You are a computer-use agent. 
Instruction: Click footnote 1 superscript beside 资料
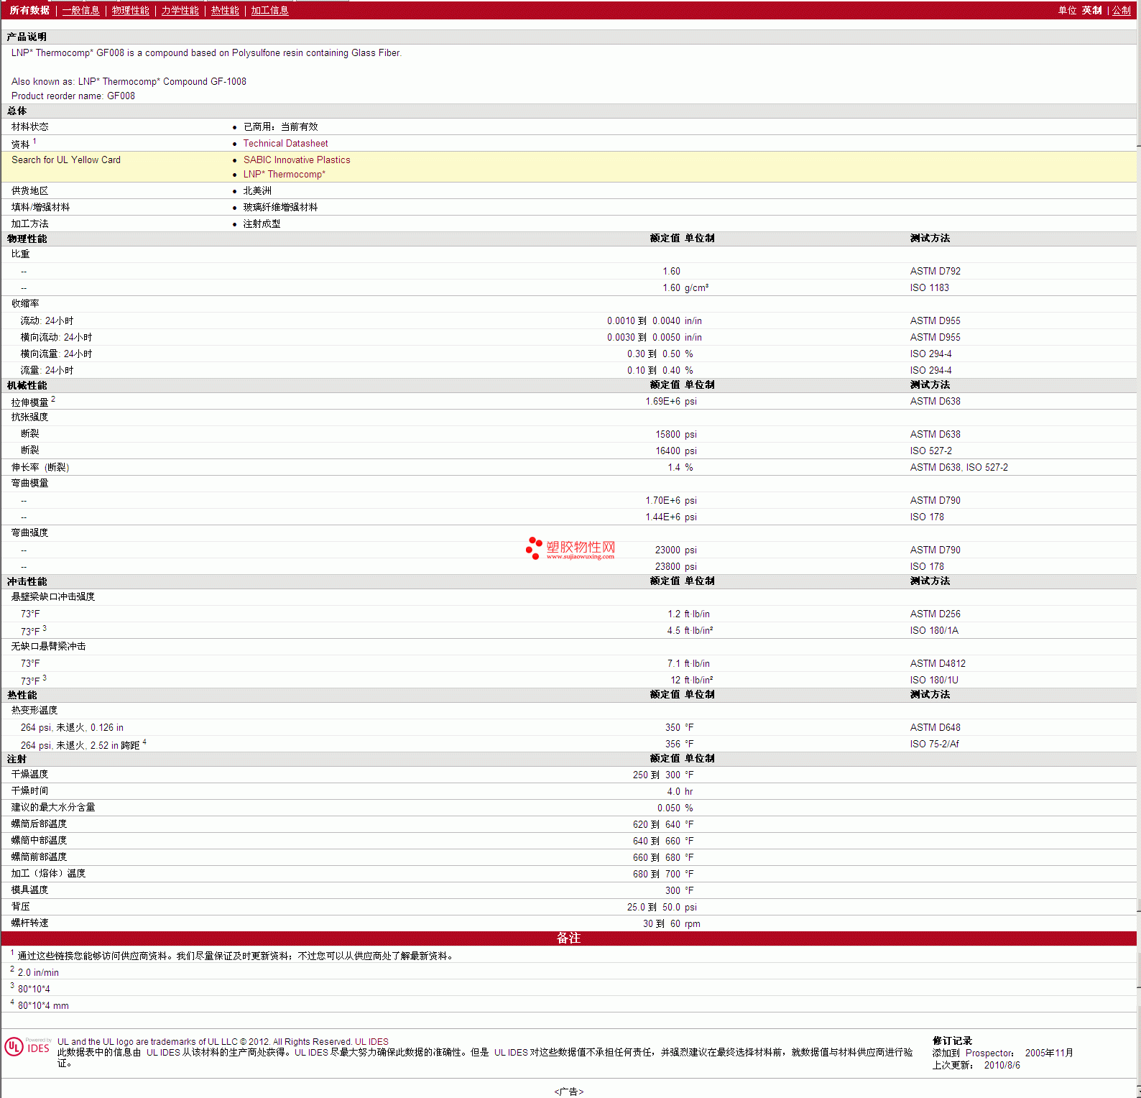pyautogui.click(x=34, y=142)
